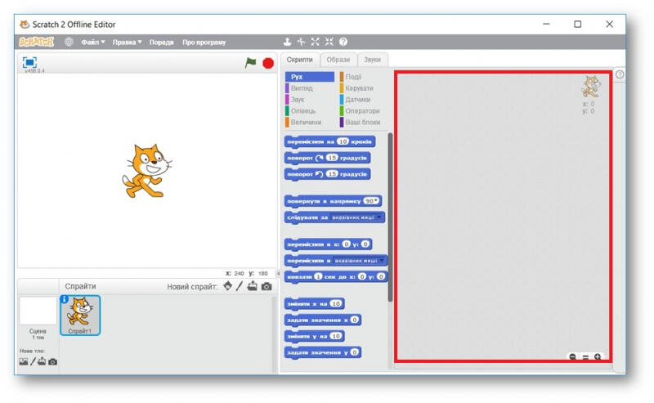
Task: Select the Спрайт1 sprite thumbnail
Action: tap(80, 315)
